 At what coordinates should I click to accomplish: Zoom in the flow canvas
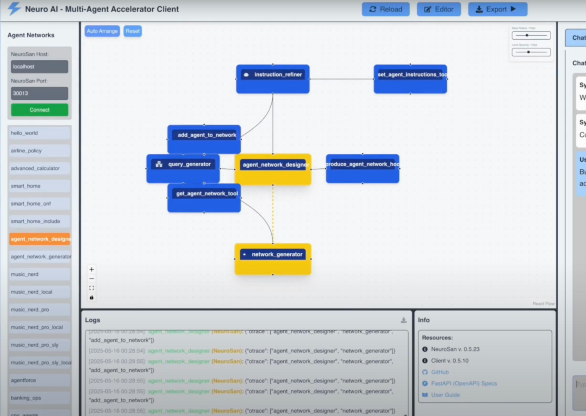[x=91, y=269]
